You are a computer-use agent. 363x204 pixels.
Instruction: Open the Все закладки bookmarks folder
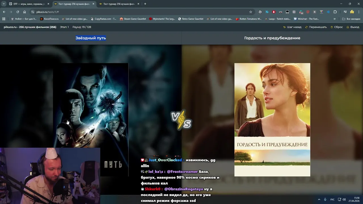[x=351, y=19]
